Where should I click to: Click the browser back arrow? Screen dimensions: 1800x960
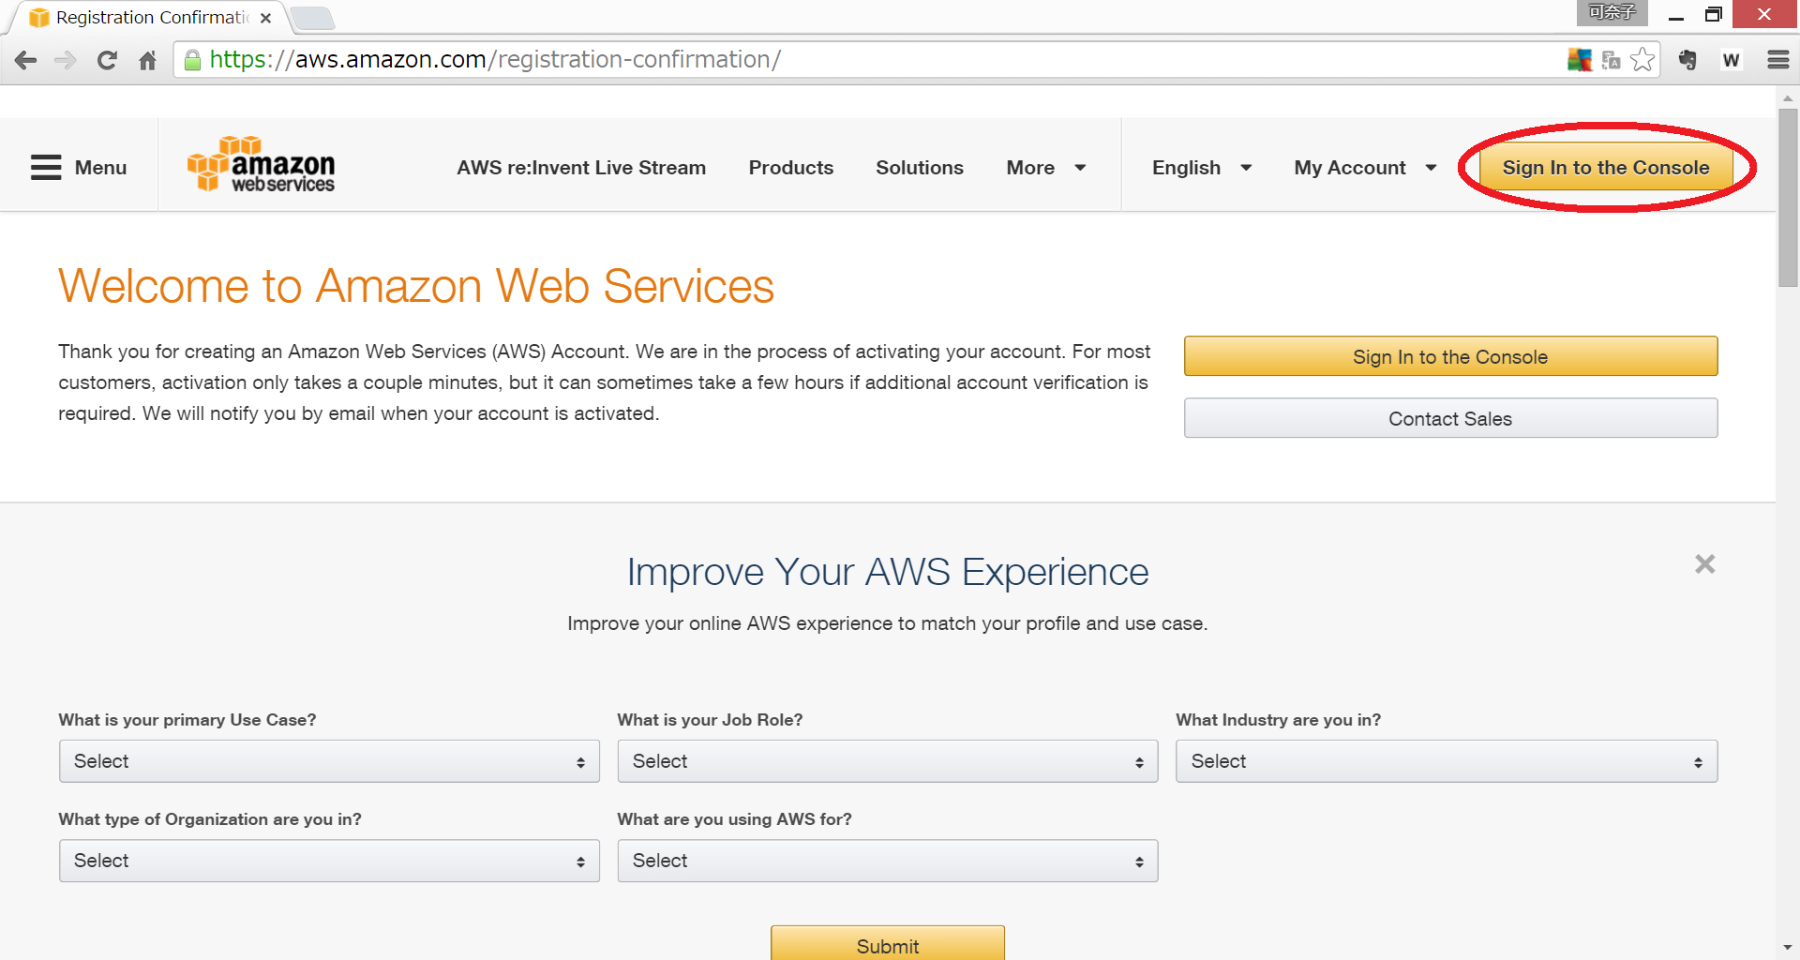25,61
